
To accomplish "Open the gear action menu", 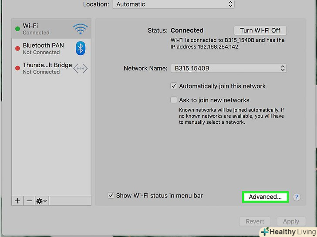I will pos(42,201).
